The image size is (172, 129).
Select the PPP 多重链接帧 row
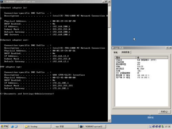coord(142,73)
